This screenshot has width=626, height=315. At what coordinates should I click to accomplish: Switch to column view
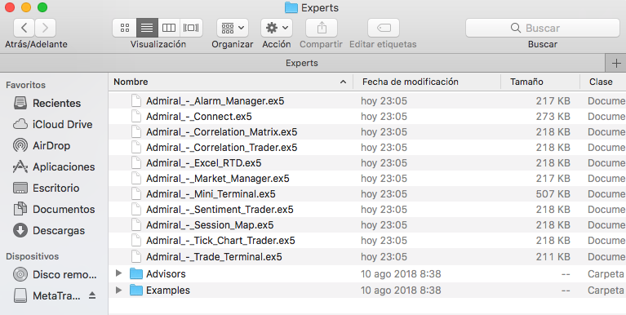169,28
